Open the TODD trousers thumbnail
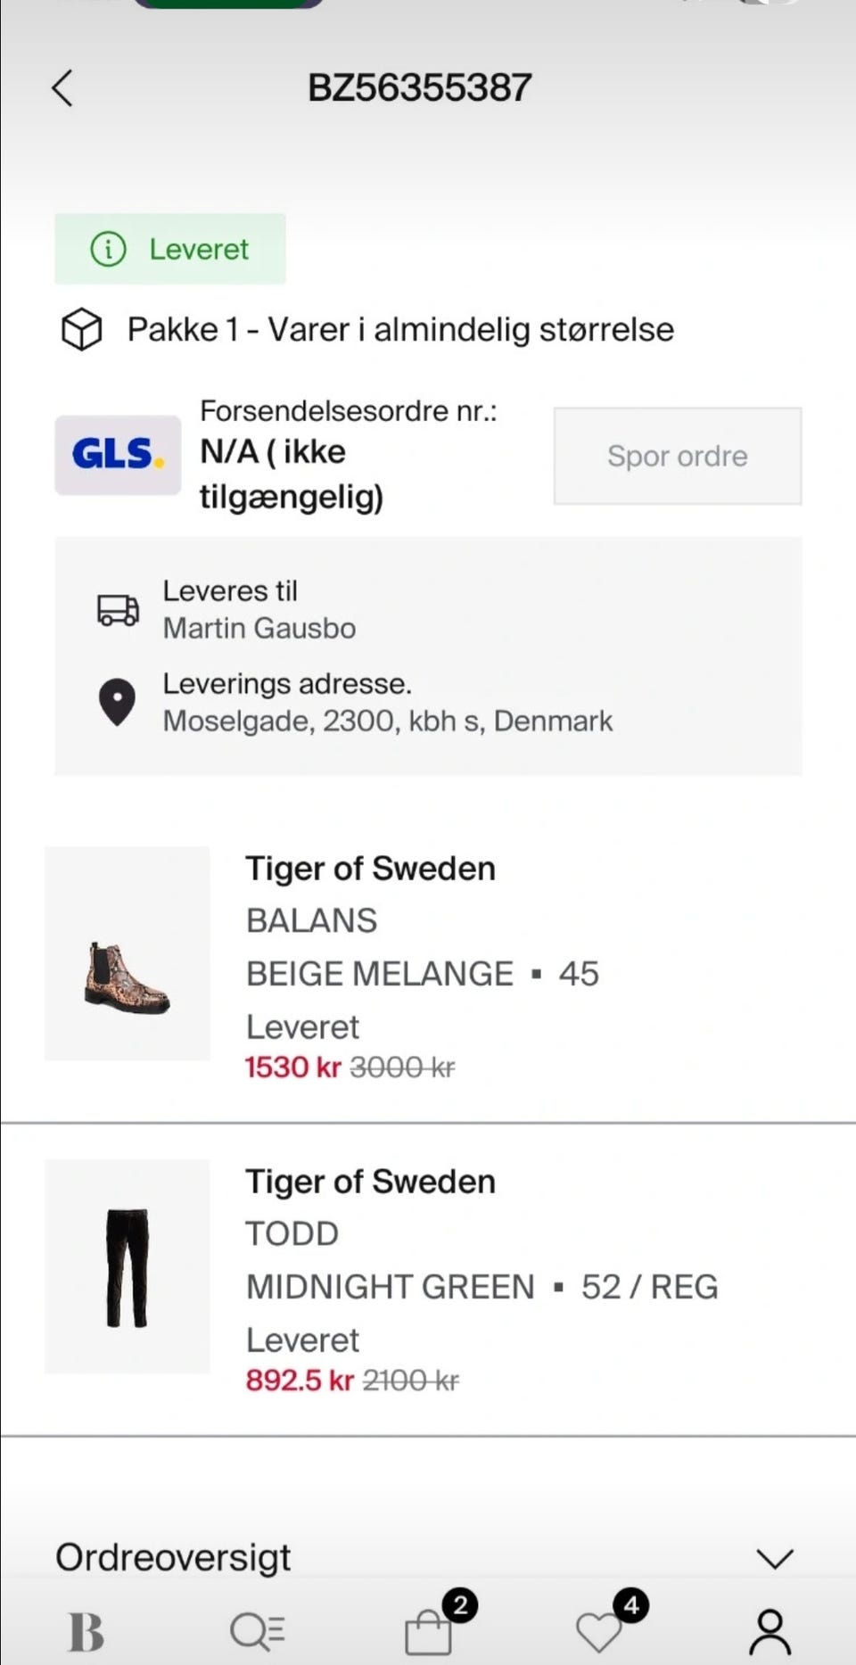 128,1266
